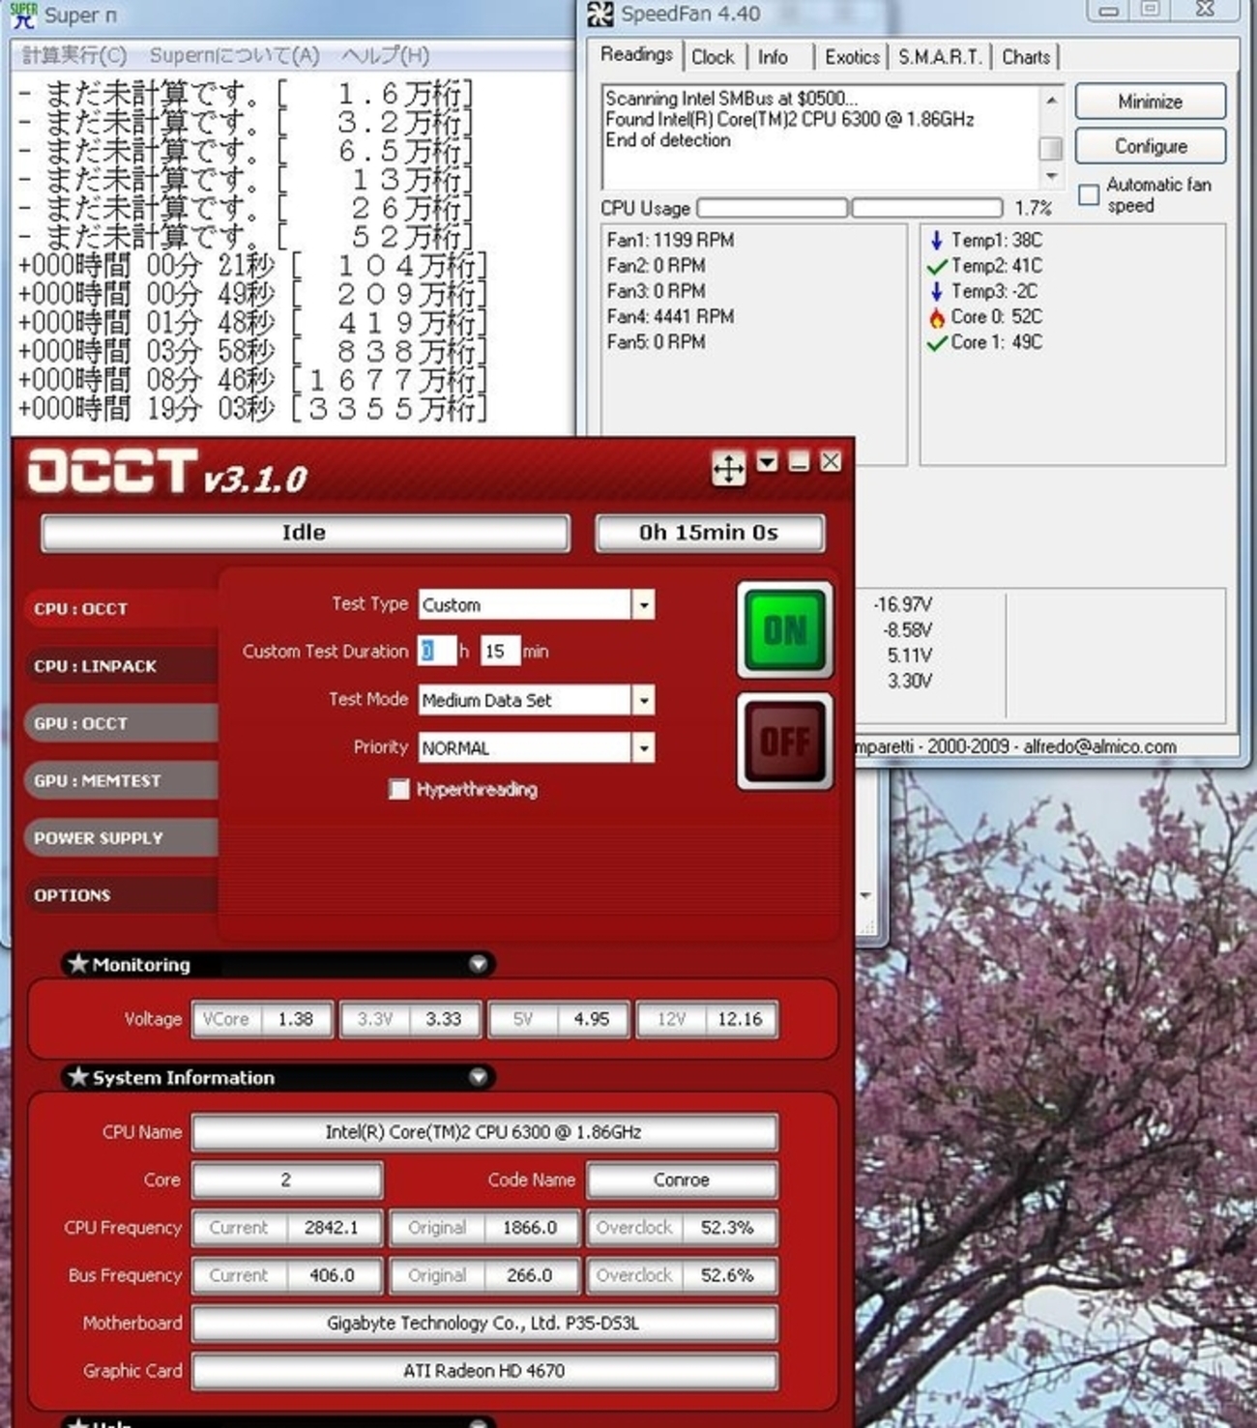The image size is (1257, 1428).
Task: Click the System Information star icon
Action: point(78,1077)
